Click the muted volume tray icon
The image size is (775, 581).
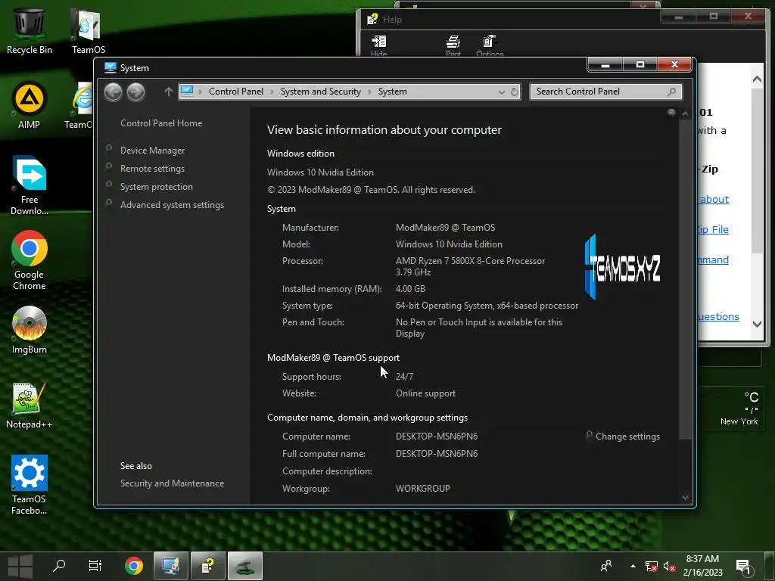tap(669, 567)
